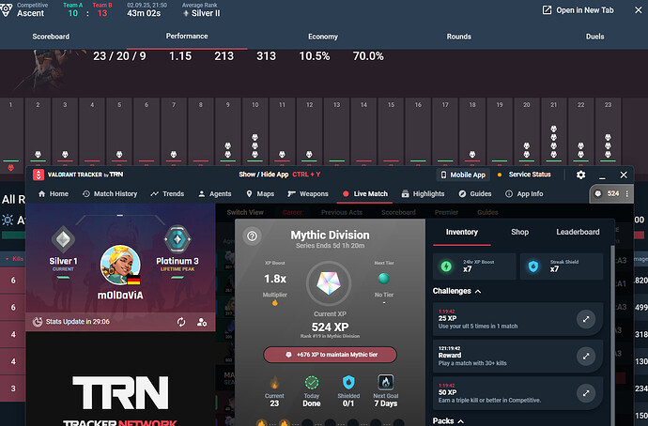Toggle the Kills column sort arrow
This screenshot has height=426, width=648.
(x=7, y=259)
